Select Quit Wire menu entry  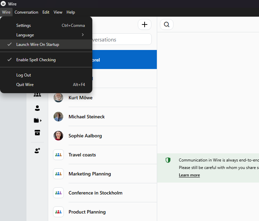pyautogui.click(x=46, y=85)
